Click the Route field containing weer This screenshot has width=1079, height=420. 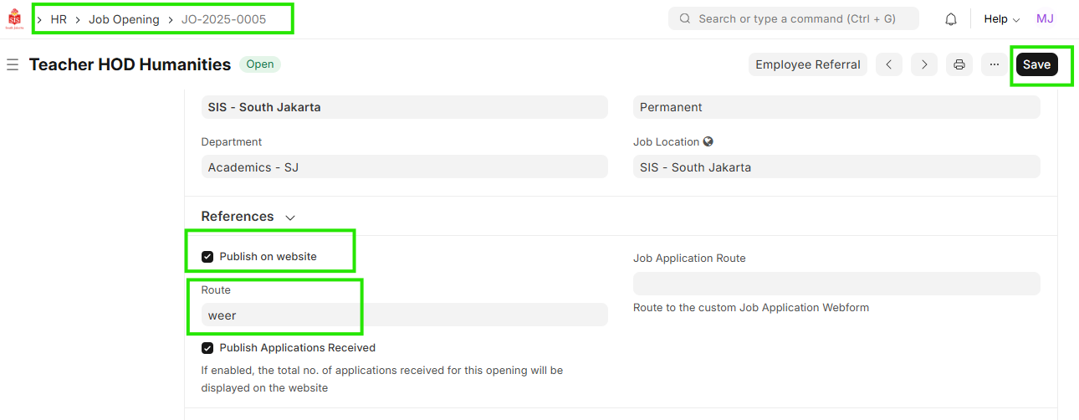pyautogui.click(x=404, y=315)
